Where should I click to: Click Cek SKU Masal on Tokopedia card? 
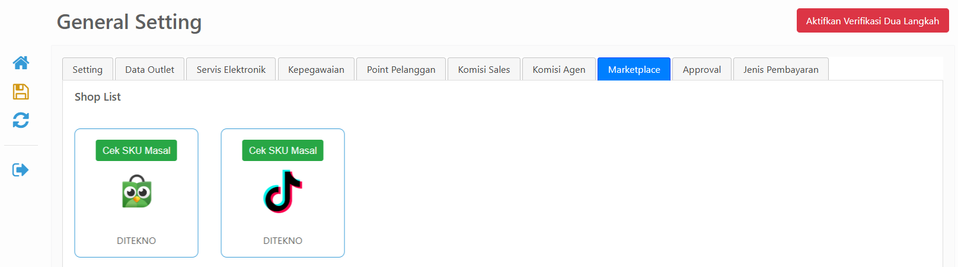pos(136,150)
